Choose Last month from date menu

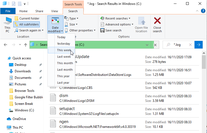tap(65, 70)
